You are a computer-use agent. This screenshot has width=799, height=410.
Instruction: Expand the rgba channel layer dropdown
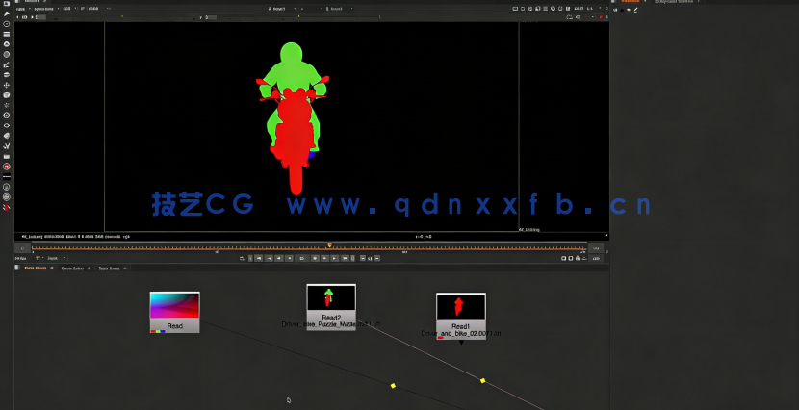point(22,8)
